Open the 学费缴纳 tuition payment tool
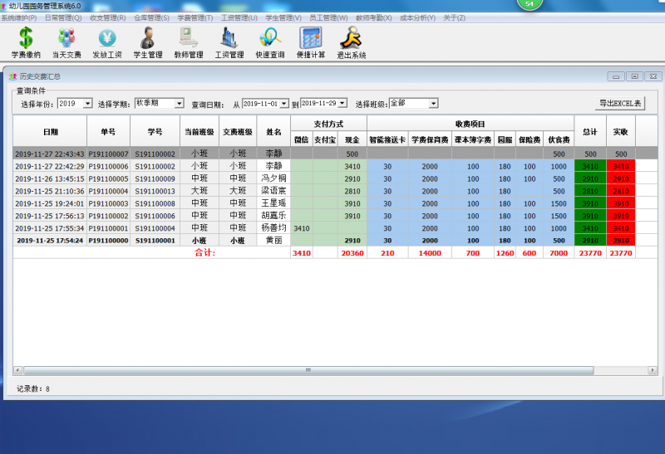Viewport: 665px width, 454px height. click(26, 42)
